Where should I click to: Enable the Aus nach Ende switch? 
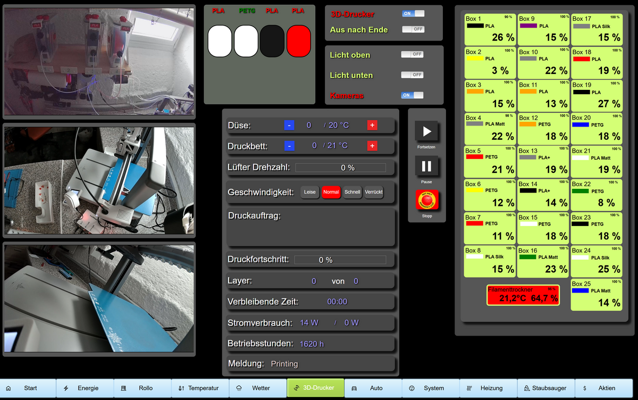point(413,29)
